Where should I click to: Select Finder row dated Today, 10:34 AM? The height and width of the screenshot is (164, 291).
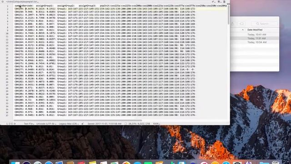tap(255, 42)
